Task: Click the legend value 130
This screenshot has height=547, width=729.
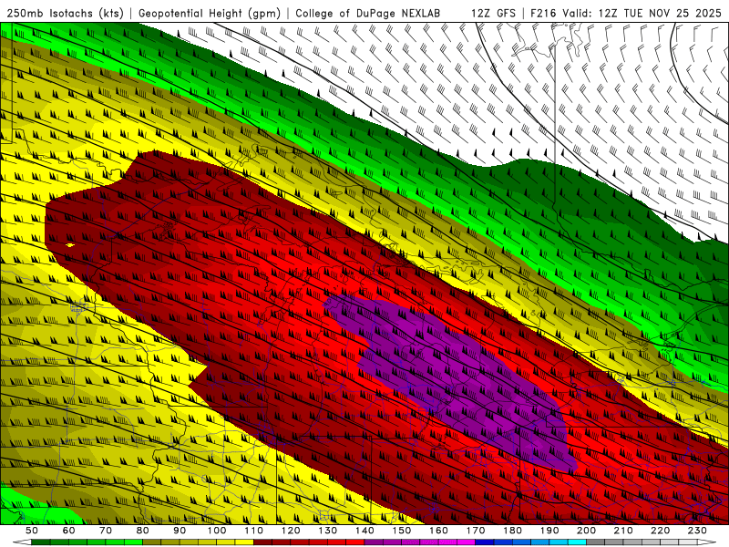Action: click(x=328, y=531)
